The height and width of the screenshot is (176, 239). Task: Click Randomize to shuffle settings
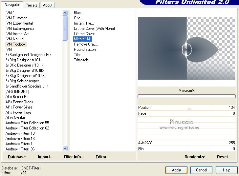(x=195, y=157)
